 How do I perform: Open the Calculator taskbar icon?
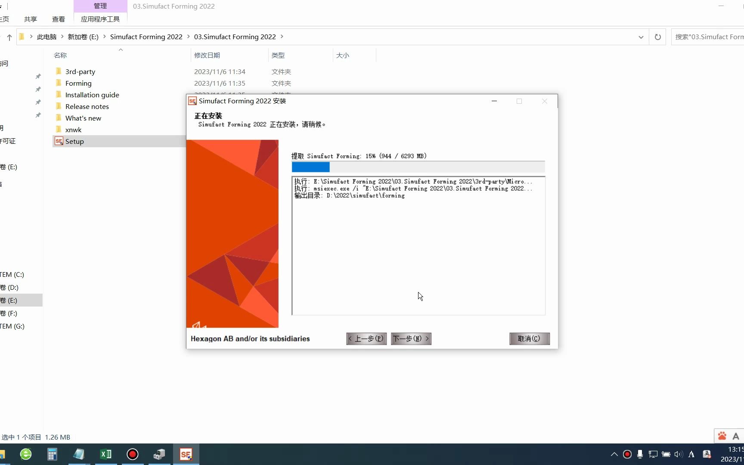click(x=52, y=454)
